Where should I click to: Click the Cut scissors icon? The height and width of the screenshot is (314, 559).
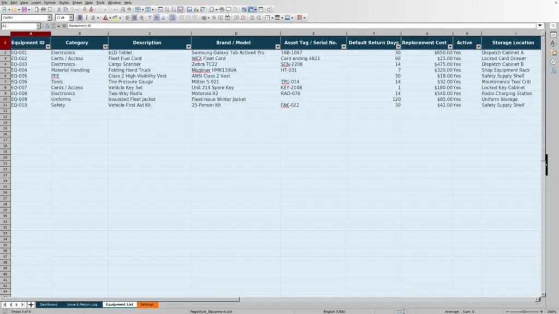[x=59, y=10]
